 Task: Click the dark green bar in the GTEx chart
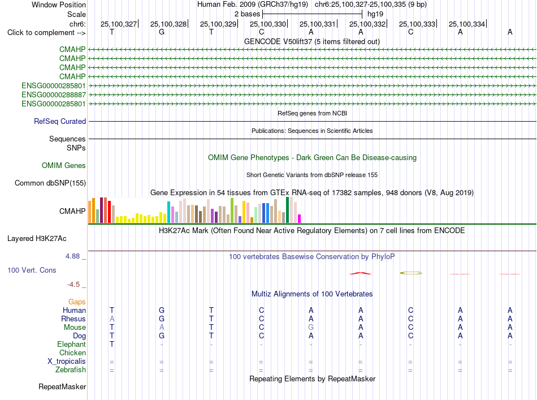pyautogui.click(x=287, y=210)
